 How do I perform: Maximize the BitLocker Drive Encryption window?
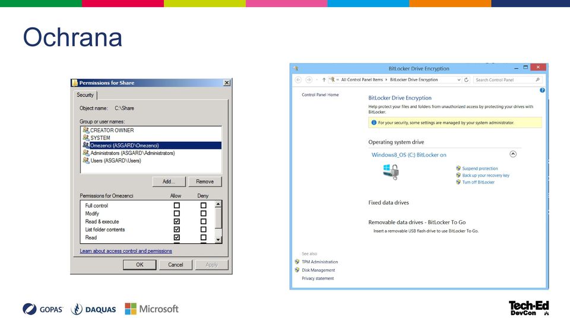525,68
